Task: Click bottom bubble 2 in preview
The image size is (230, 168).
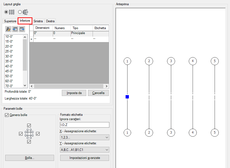Action: (x=149, y=133)
